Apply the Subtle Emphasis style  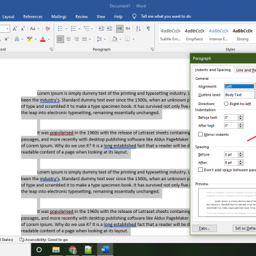tap(171, 35)
